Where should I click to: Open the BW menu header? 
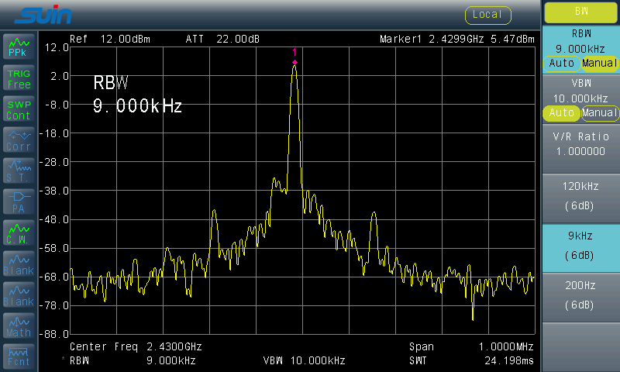tap(580, 12)
